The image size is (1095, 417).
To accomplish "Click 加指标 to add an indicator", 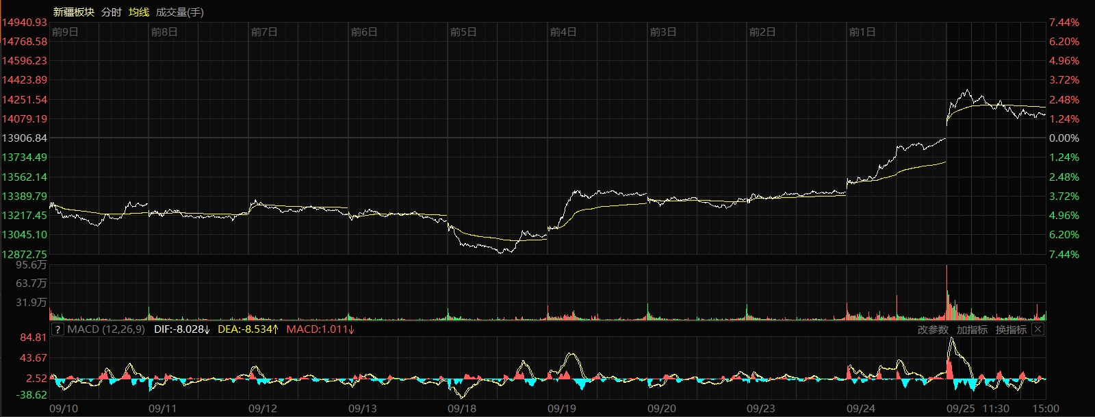I will 972,330.
